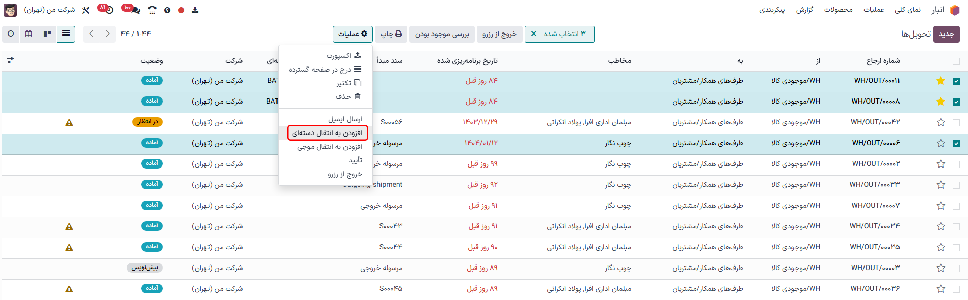Open the calendar view
This screenshot has height=300, width=968.
(x=28, y=34)
